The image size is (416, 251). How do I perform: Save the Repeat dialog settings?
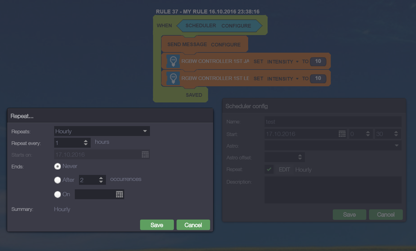click(x=157, y=225)
